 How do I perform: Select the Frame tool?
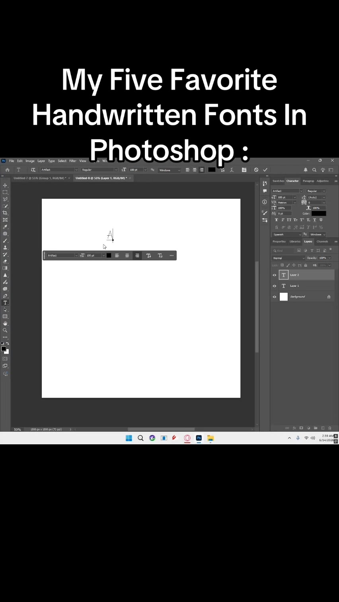(5, 220)
